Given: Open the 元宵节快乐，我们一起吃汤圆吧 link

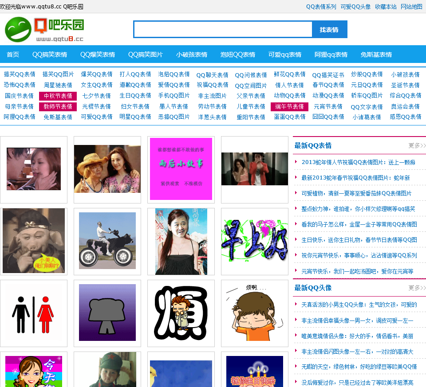Looking at the screenshot, I should [x=357, y=271].
